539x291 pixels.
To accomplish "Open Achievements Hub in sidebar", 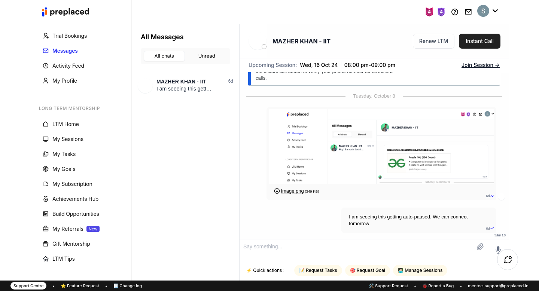I will click(75, 199).
